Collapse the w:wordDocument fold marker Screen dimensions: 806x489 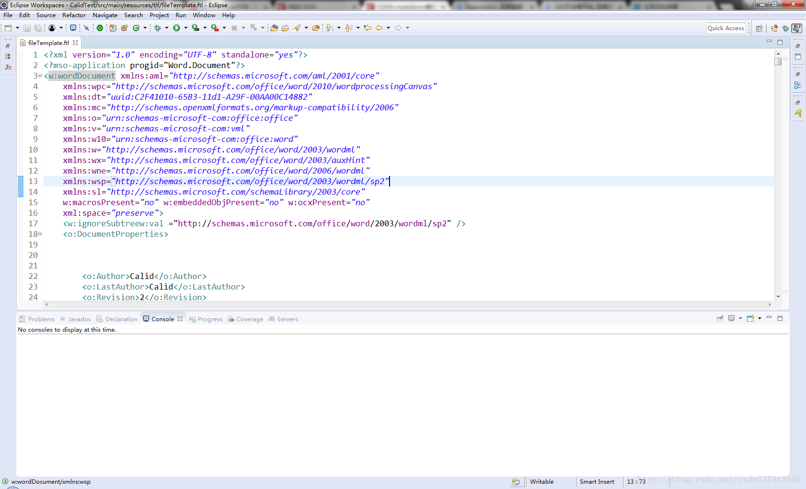pos(40,76)
